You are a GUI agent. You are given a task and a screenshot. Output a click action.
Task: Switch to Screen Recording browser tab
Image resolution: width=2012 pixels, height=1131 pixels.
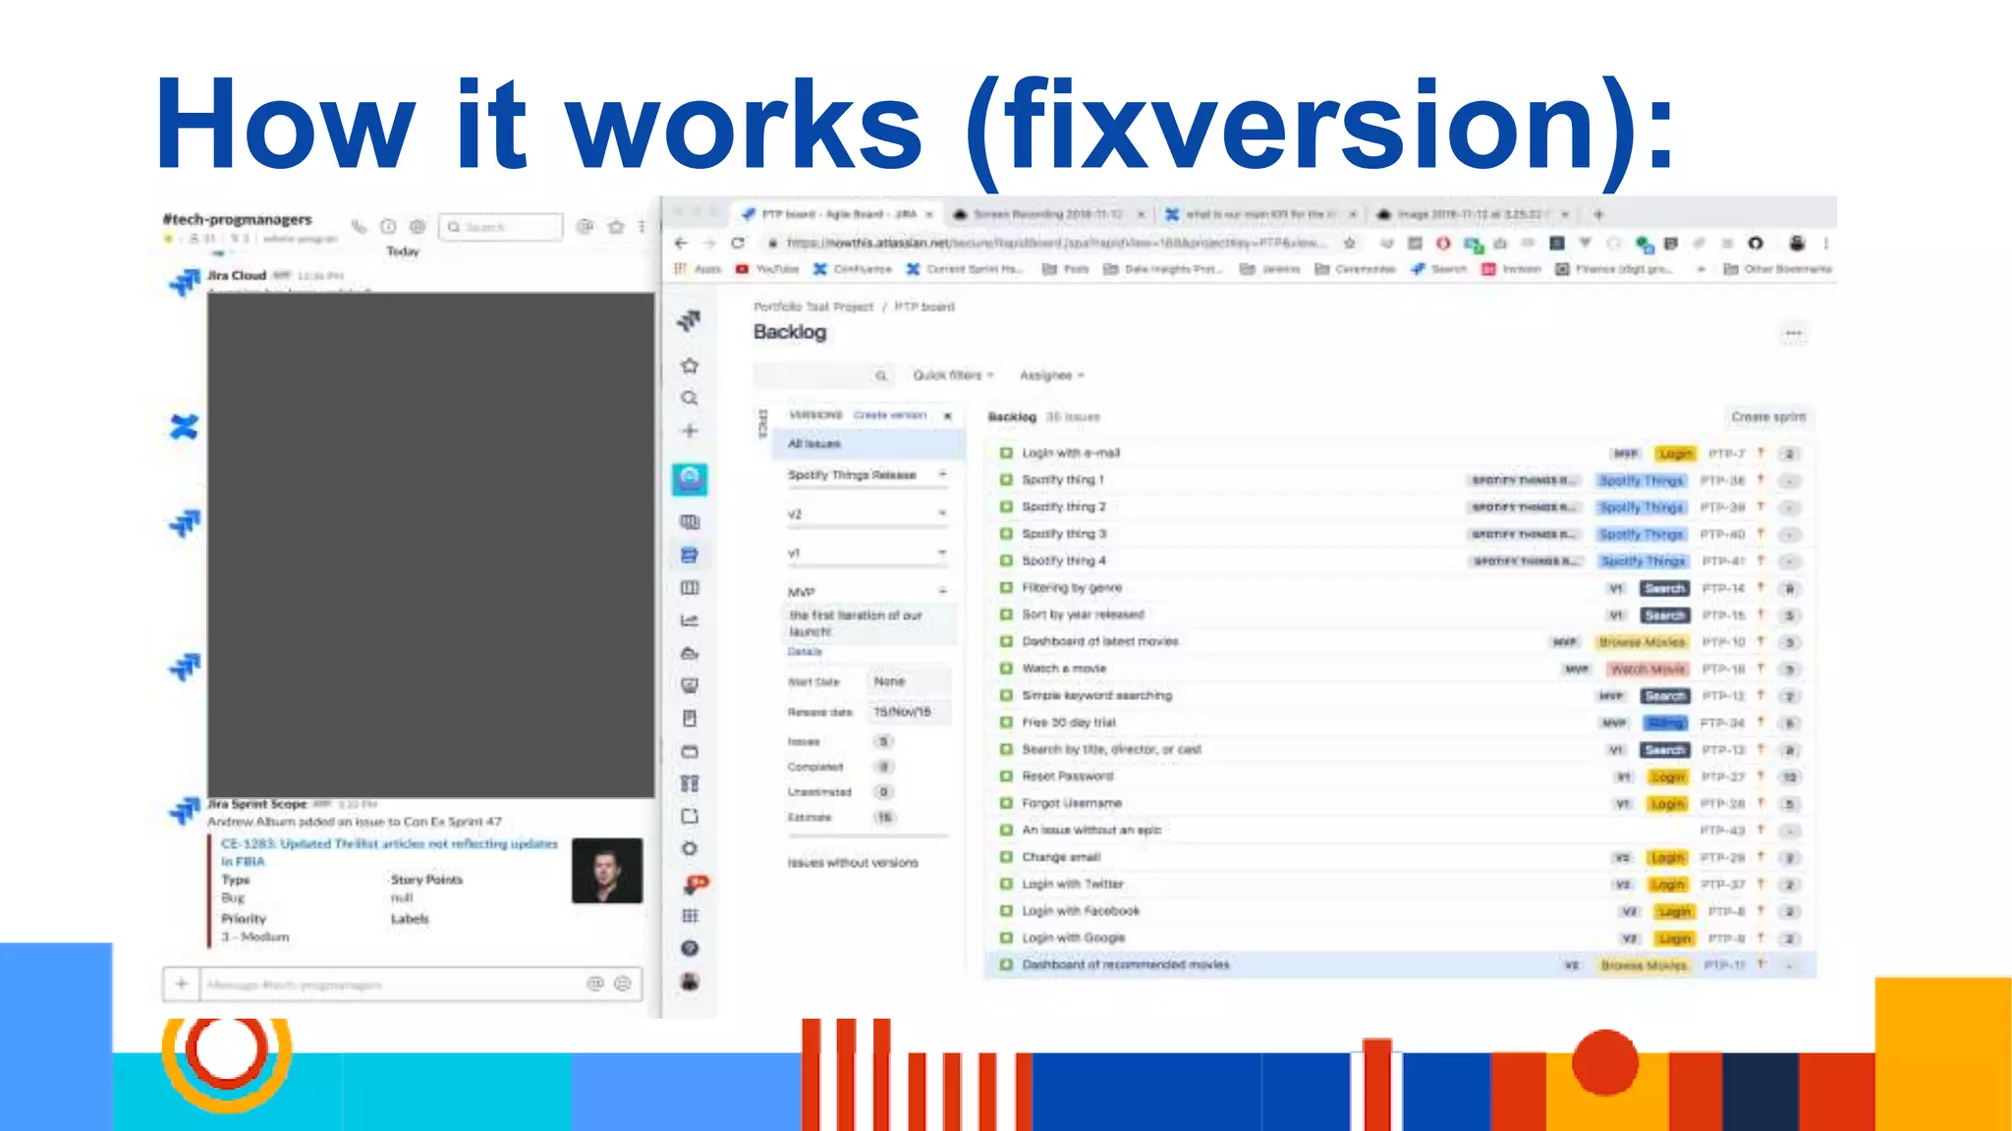(1047, 214)
